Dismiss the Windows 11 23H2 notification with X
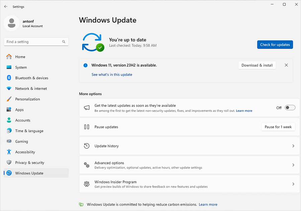The height and width of the screenshot is (211, 301). [286, 65]
